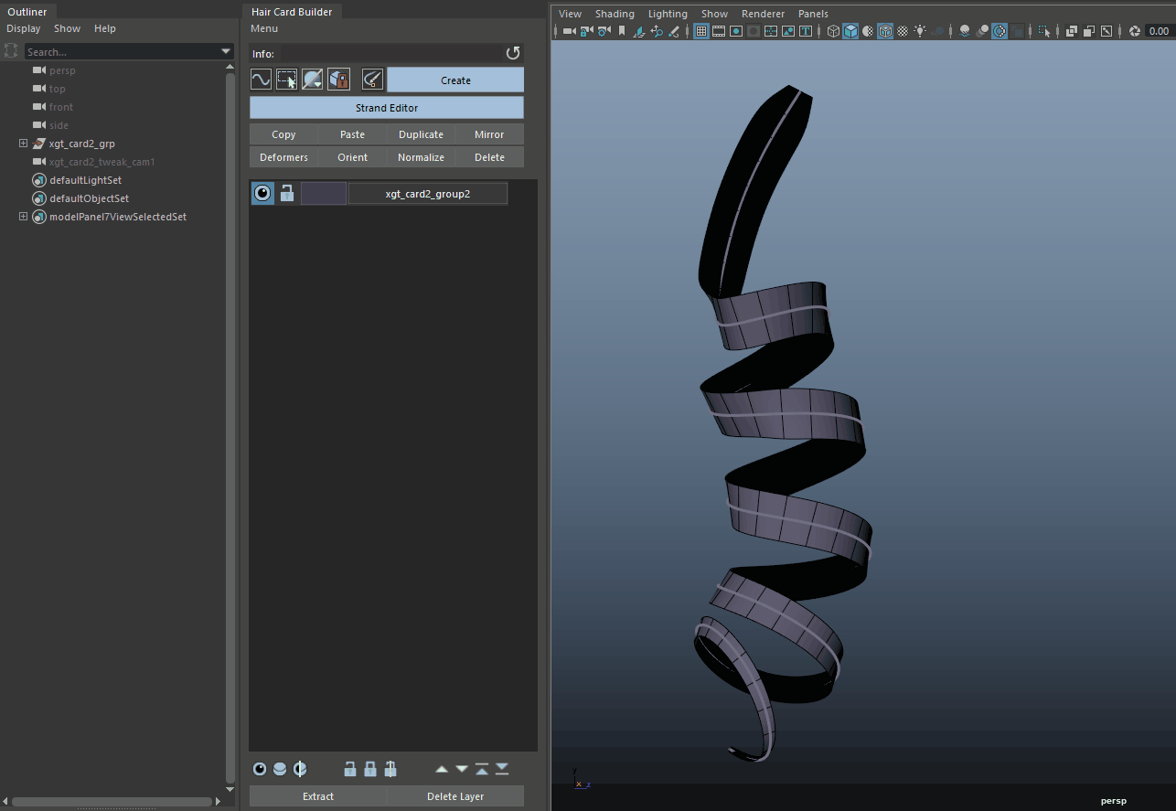Toggle visibility eye of xgt_card2_group2 layer
Image resolution: width=1176 pixels, height=811 pixels.
coord(262,193)
